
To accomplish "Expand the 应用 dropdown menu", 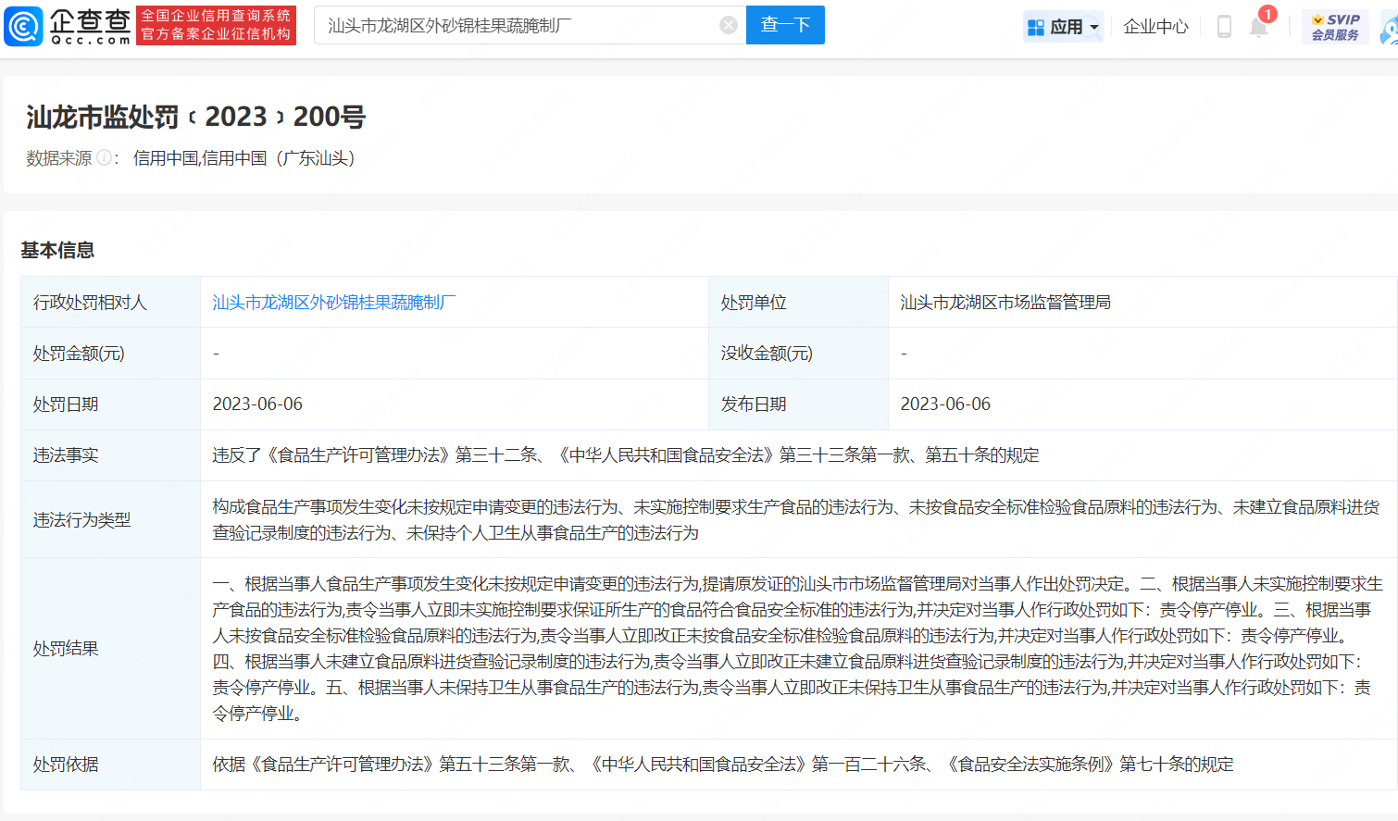I will click(1064, 27).
